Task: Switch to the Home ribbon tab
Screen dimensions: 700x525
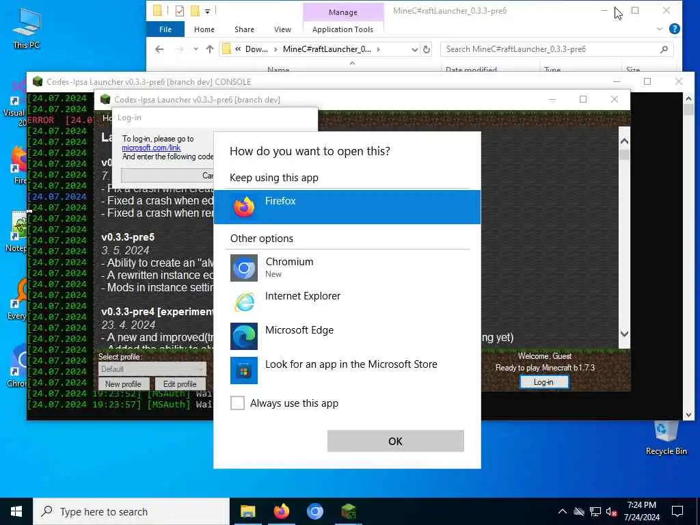Action: coord(204,29)
